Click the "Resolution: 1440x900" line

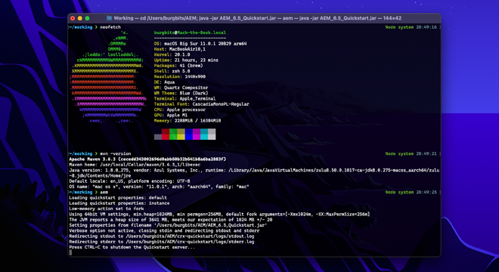click(180, 76)
